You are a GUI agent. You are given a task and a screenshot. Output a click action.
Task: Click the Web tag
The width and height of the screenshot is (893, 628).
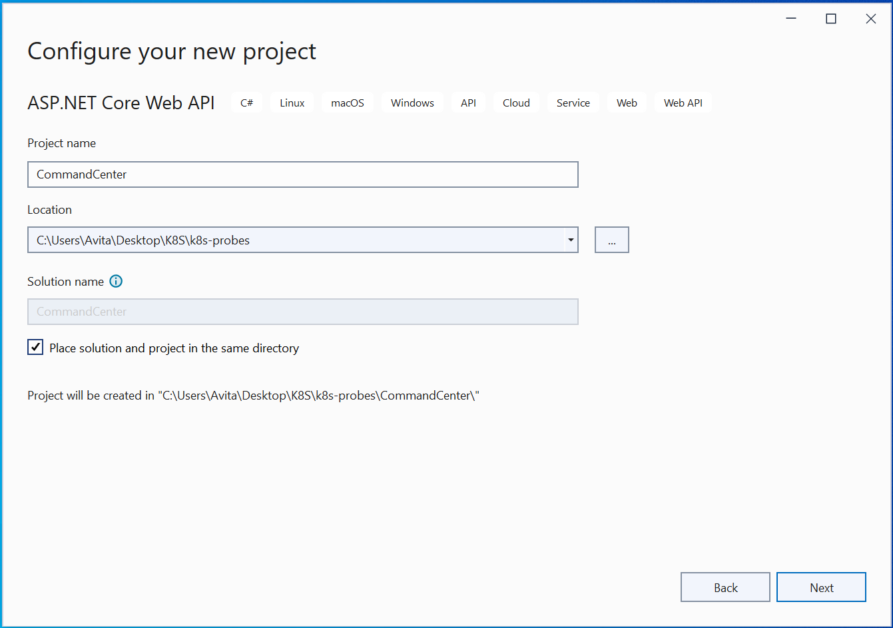coord(627,103)
